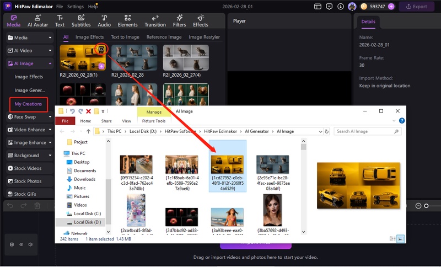Open the Image Gener... sidebar entry
The height and width of the screenshot is (267, 441).
pyautogui.click(x=30, y=90)
